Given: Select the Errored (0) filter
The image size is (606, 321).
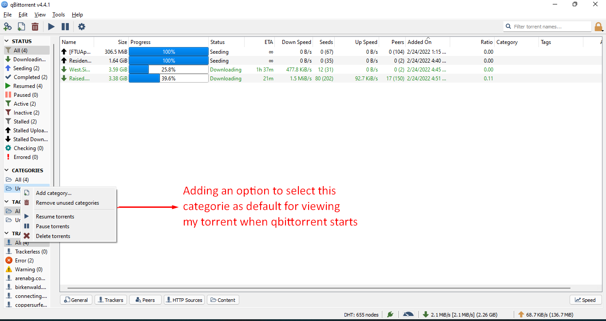Looking at the screenshot, I should [x=27, y=157].
